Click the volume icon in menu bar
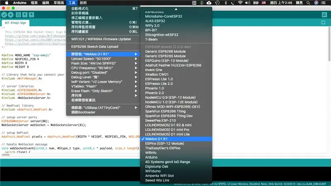 (247, 3)
